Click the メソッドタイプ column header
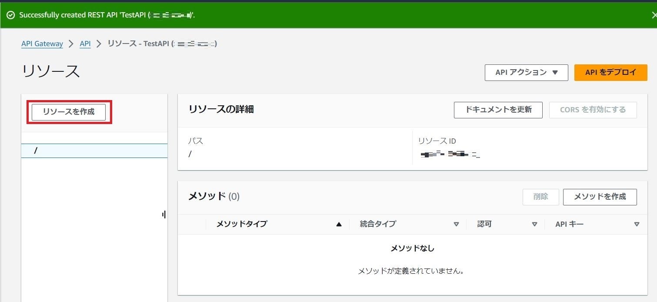This screenshot has height=302, width=657. (242, 224)
